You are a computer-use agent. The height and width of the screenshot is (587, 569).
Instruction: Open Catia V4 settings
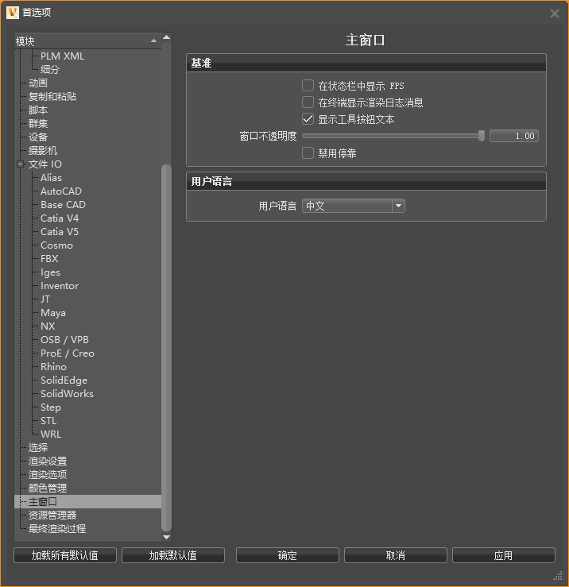pyautogui.click(x=60, y=218)
